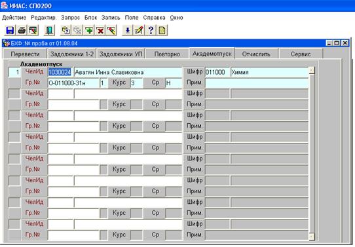
Task: Click the Exit door toolbar icon
Action: 49,30
